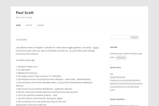Click the line '1 Waterproof enclosure'
The image size is (159, 106).
point(26,73)
